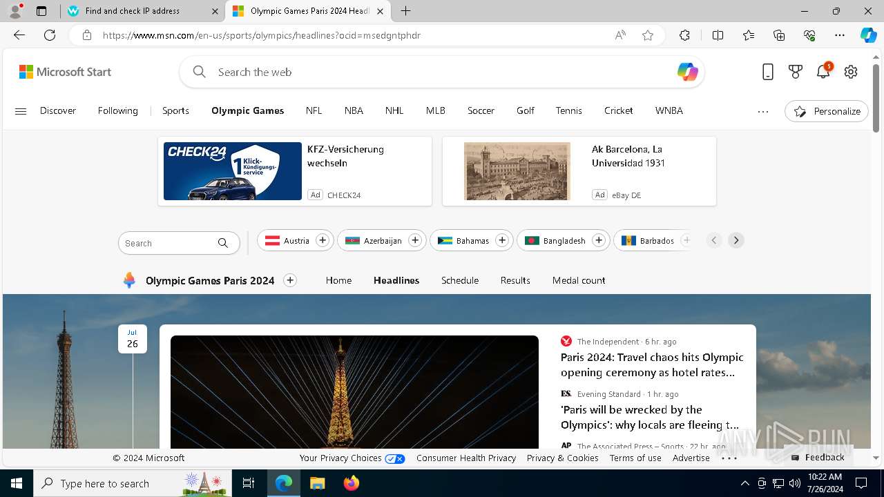The height and width of the screenshot is (497, 884).
Task: Expand more navigation categories ellipsis
Action: click(x=763, y=111)
